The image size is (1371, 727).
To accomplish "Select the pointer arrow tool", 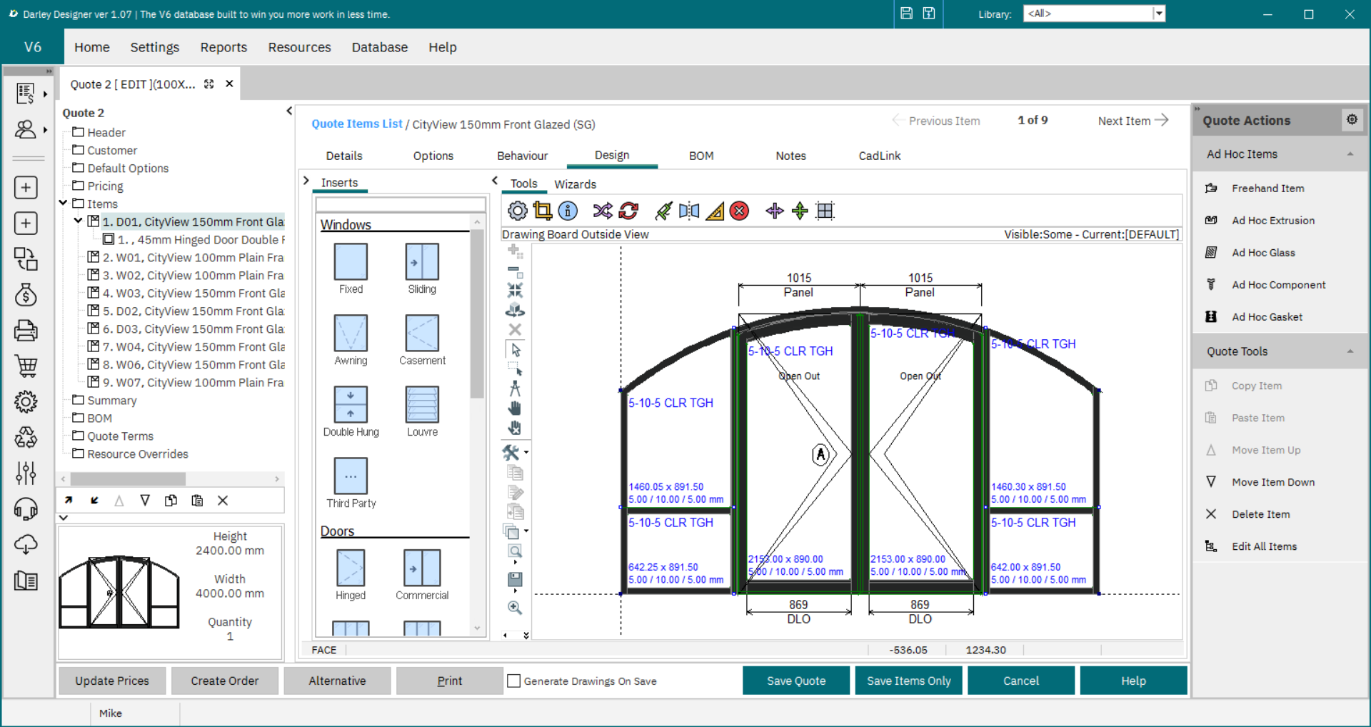I will (516, 350).
